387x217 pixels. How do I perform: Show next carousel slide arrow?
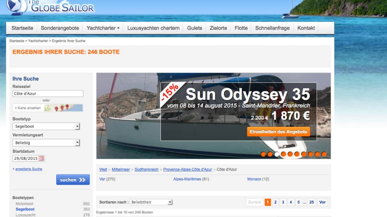326,115
